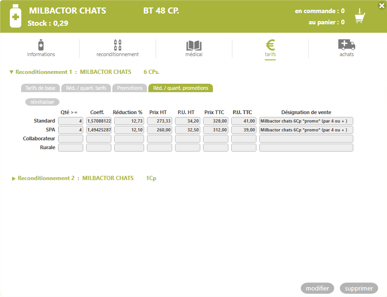
Task: Click Standard Désignation de vente field
Action: click(307, 121)
